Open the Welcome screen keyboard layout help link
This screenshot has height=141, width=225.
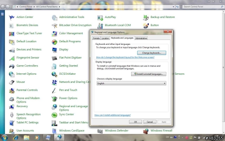coord(125,57)
